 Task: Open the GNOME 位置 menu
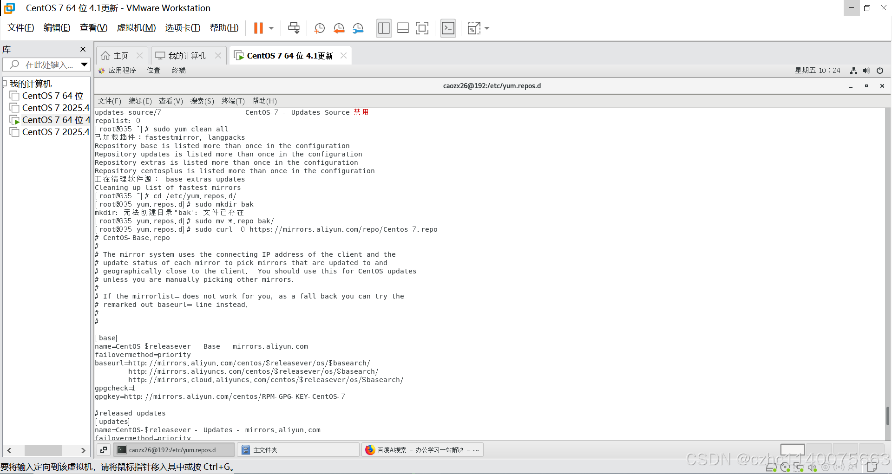[x=153, y=70]
